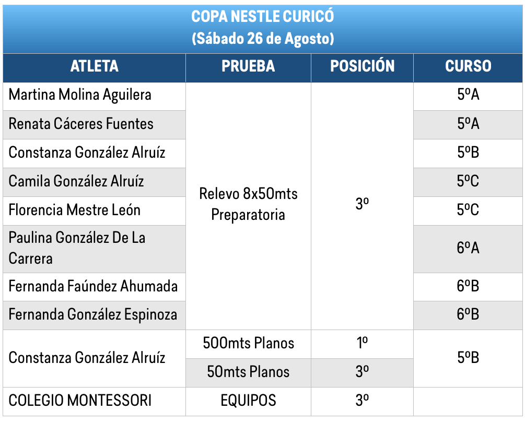525x422 pixels.
Task: Click the 1º position cell
Action: coord(363,344)
